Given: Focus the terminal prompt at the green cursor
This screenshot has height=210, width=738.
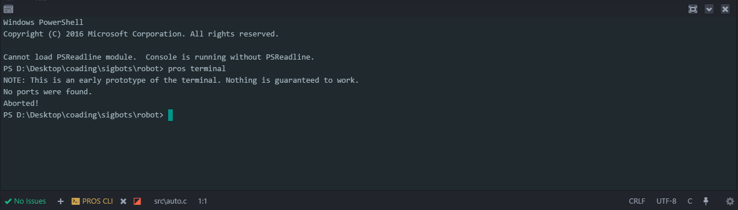Looking at the screenshot, I should (170, 115).
